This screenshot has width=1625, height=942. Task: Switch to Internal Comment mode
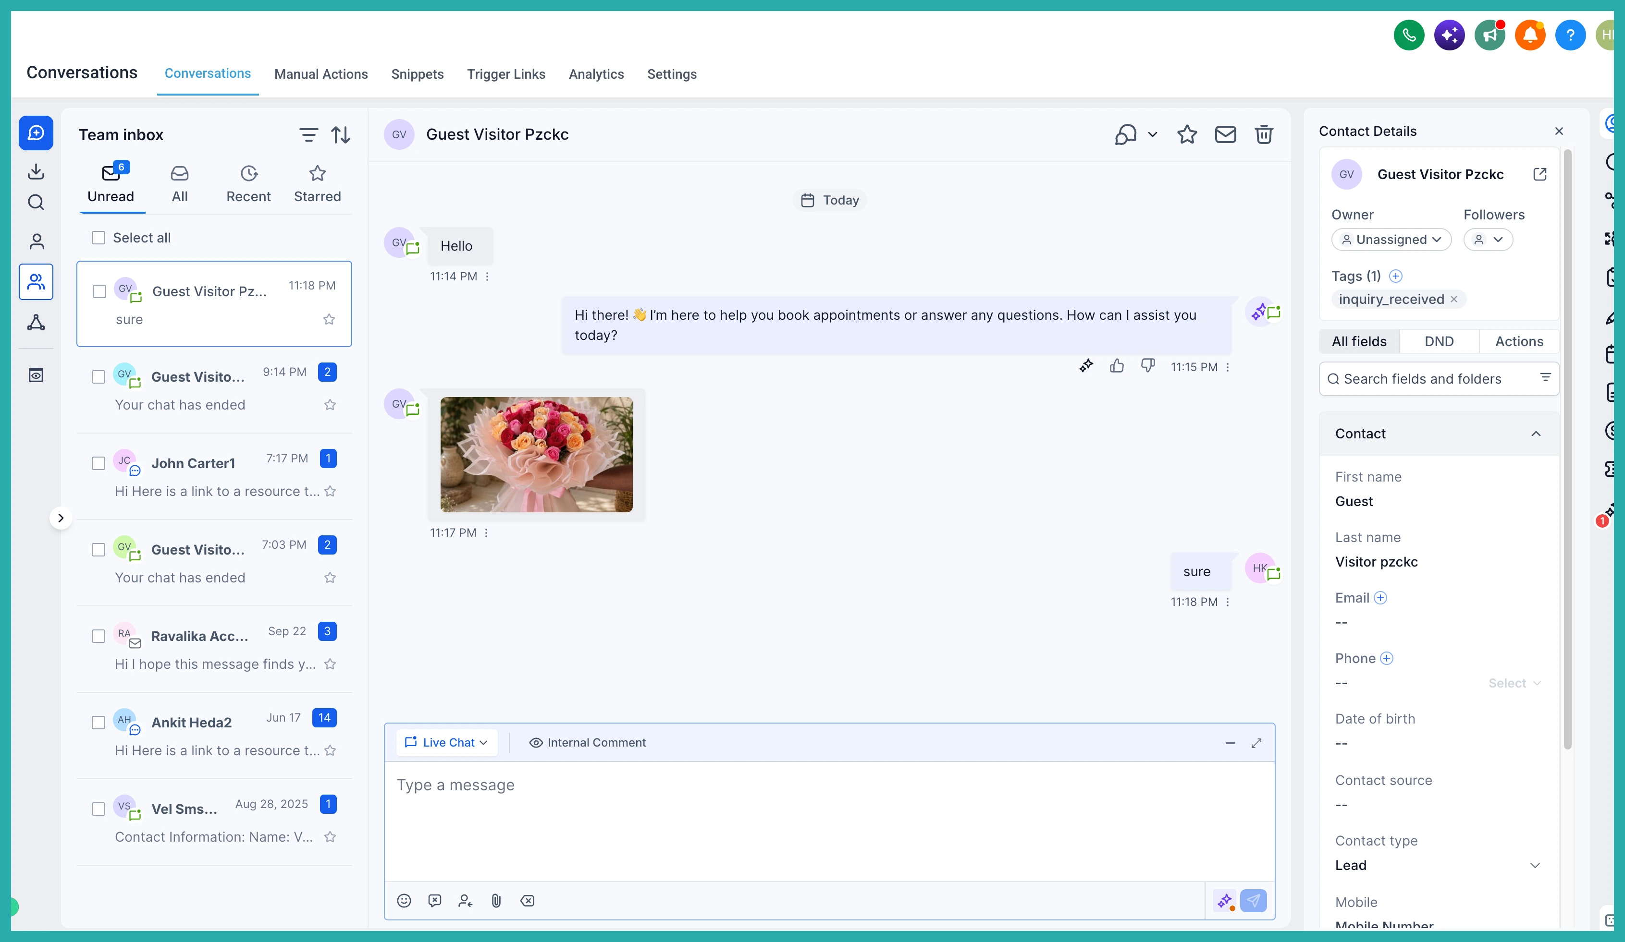587,742
